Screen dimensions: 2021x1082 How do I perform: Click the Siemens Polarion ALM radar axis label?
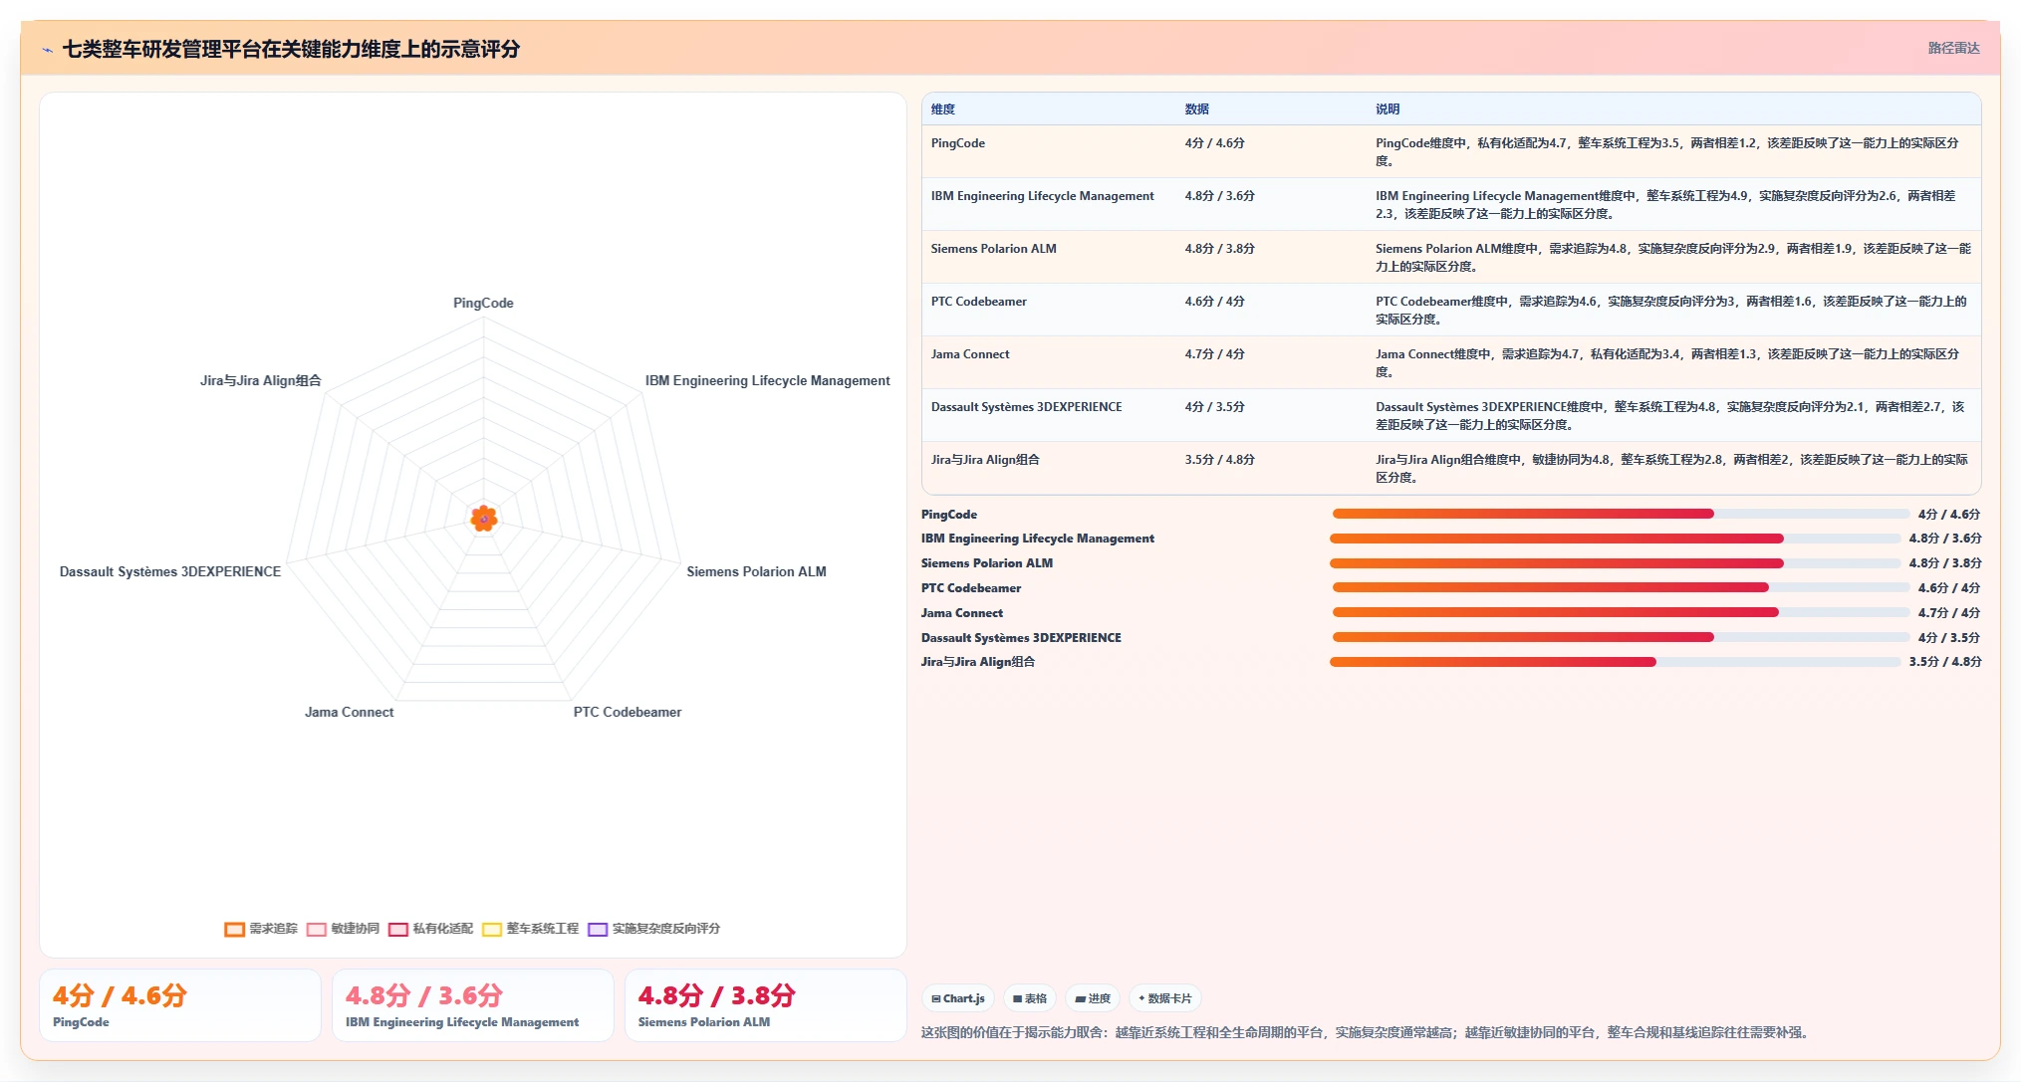[756, 571]
